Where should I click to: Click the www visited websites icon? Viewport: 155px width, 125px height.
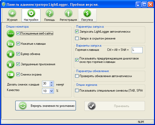coord(11,33)
